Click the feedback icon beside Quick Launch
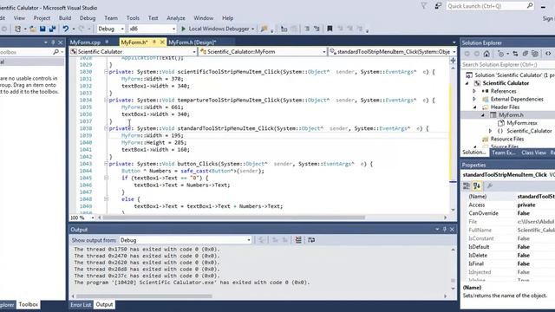Screen dimensions: 555x312 tap(438, 6)
